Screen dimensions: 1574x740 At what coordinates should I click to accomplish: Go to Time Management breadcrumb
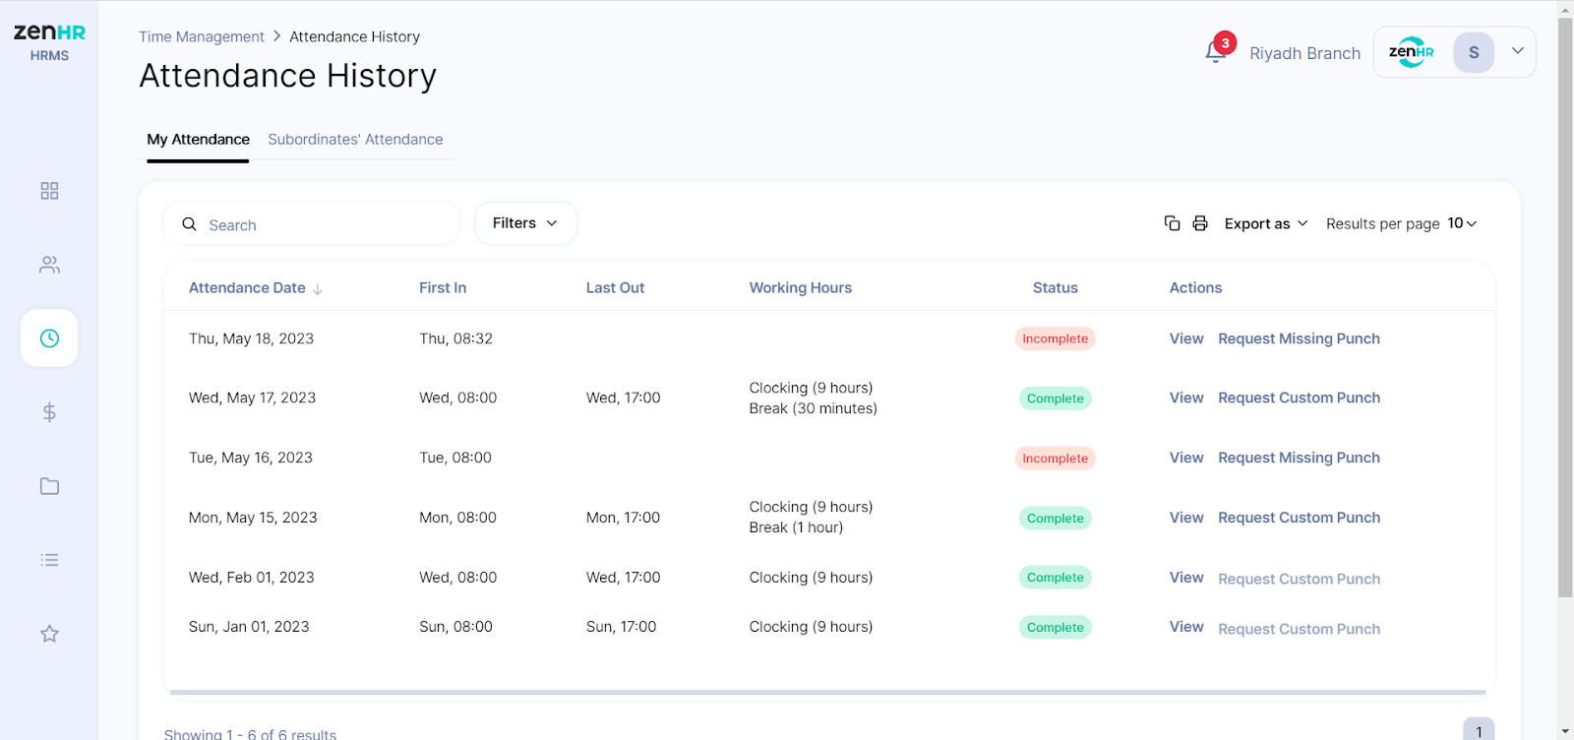tap(202, 36)
